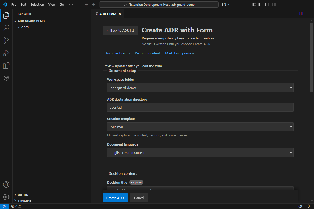Open the View menu

point(52,4)
